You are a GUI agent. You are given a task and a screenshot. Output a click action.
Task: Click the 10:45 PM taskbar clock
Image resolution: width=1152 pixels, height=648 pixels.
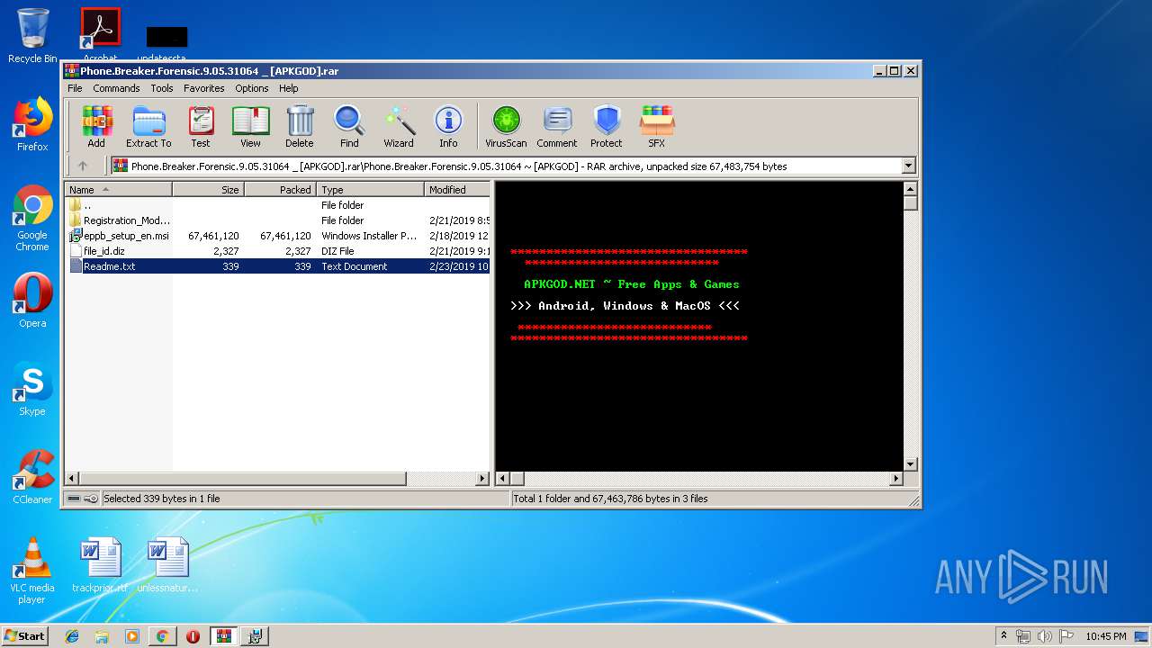click(1106, 636)
